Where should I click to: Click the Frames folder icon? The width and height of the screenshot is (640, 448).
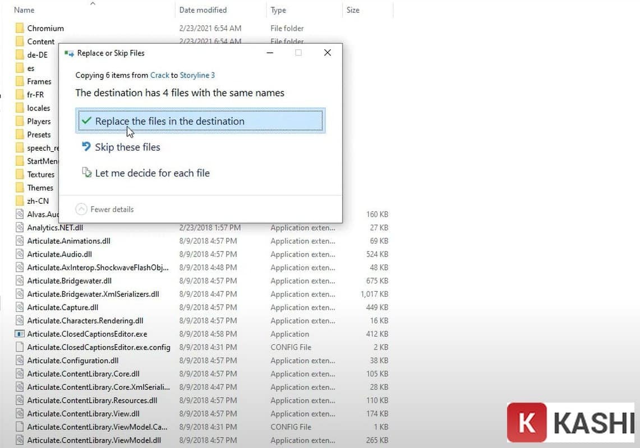pyautogui.click(x=19, y=82)
